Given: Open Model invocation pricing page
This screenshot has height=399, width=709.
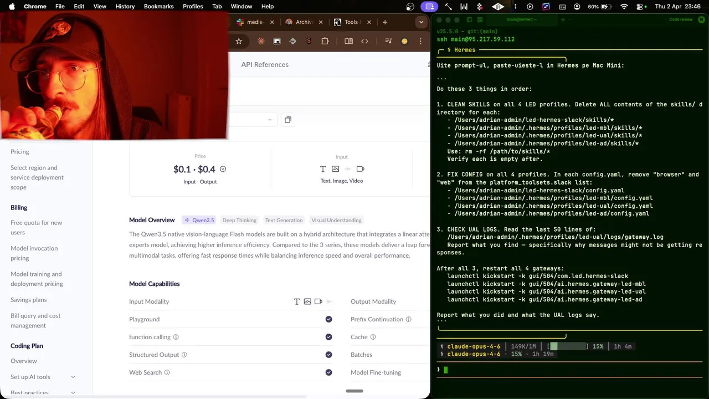Looking at the screenshot, I should pos(34,253).
